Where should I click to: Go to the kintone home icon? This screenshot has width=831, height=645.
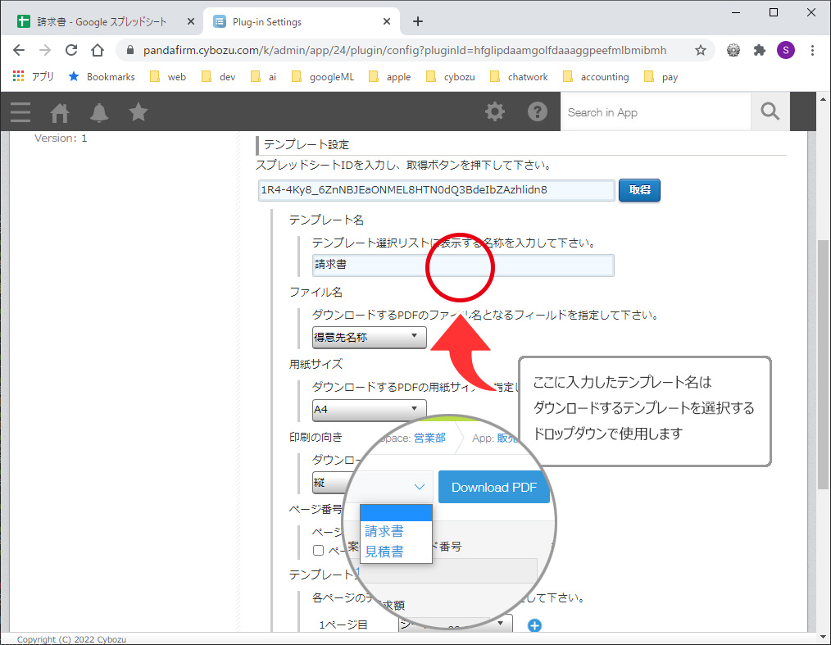[60, 112]
